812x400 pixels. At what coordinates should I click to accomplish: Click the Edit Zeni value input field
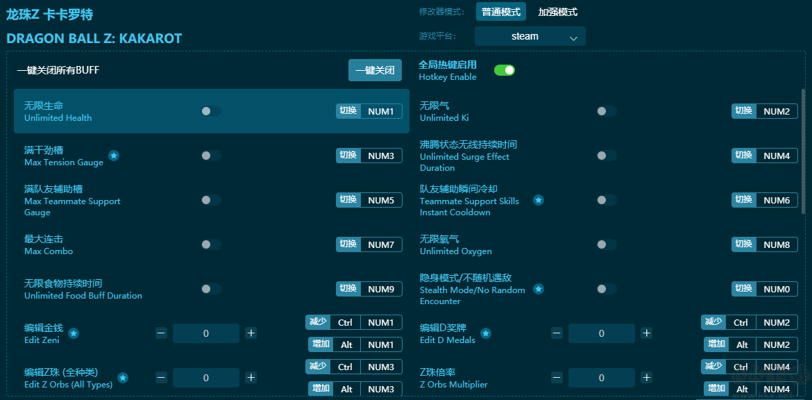(x=206, y=333)
